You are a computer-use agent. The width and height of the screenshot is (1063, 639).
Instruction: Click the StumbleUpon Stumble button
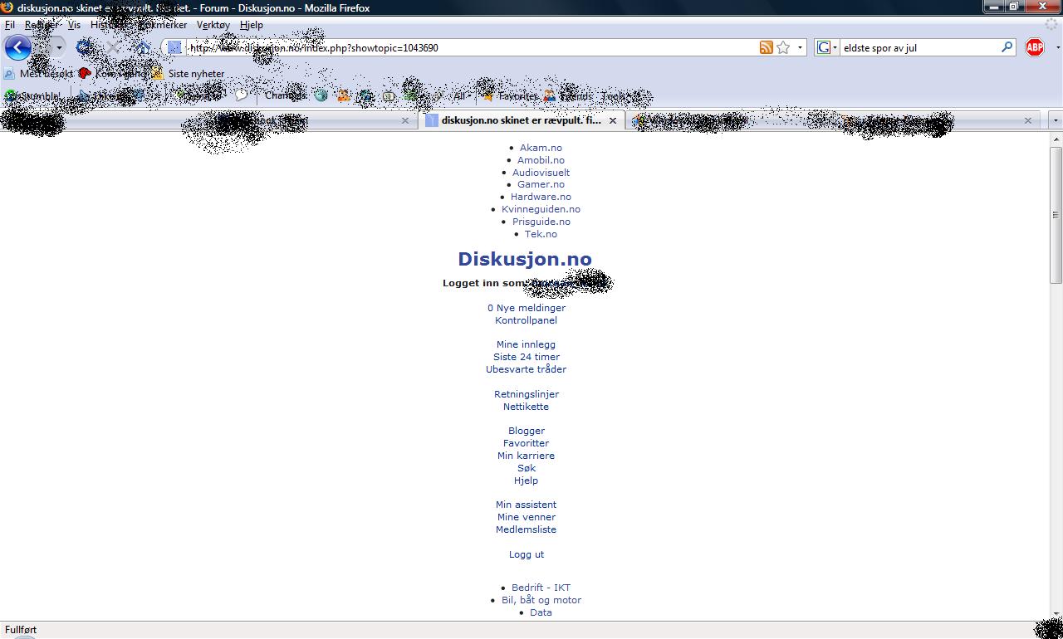(33, 96)
